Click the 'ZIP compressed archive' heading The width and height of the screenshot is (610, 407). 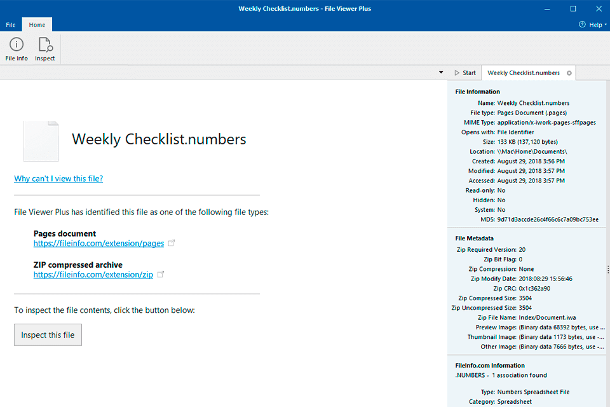point(78,265)
